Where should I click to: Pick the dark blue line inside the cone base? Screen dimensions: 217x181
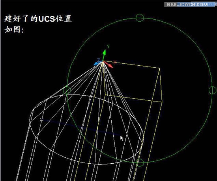click(82, 127)
